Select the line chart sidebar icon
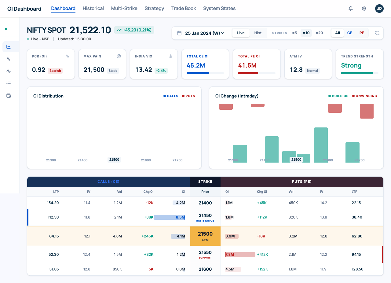 [x=9, y=47]
